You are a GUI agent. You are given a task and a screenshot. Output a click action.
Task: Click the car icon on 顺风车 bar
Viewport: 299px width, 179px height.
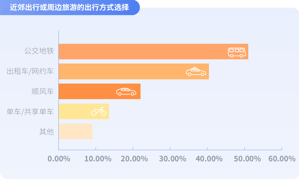click(126, 91)
